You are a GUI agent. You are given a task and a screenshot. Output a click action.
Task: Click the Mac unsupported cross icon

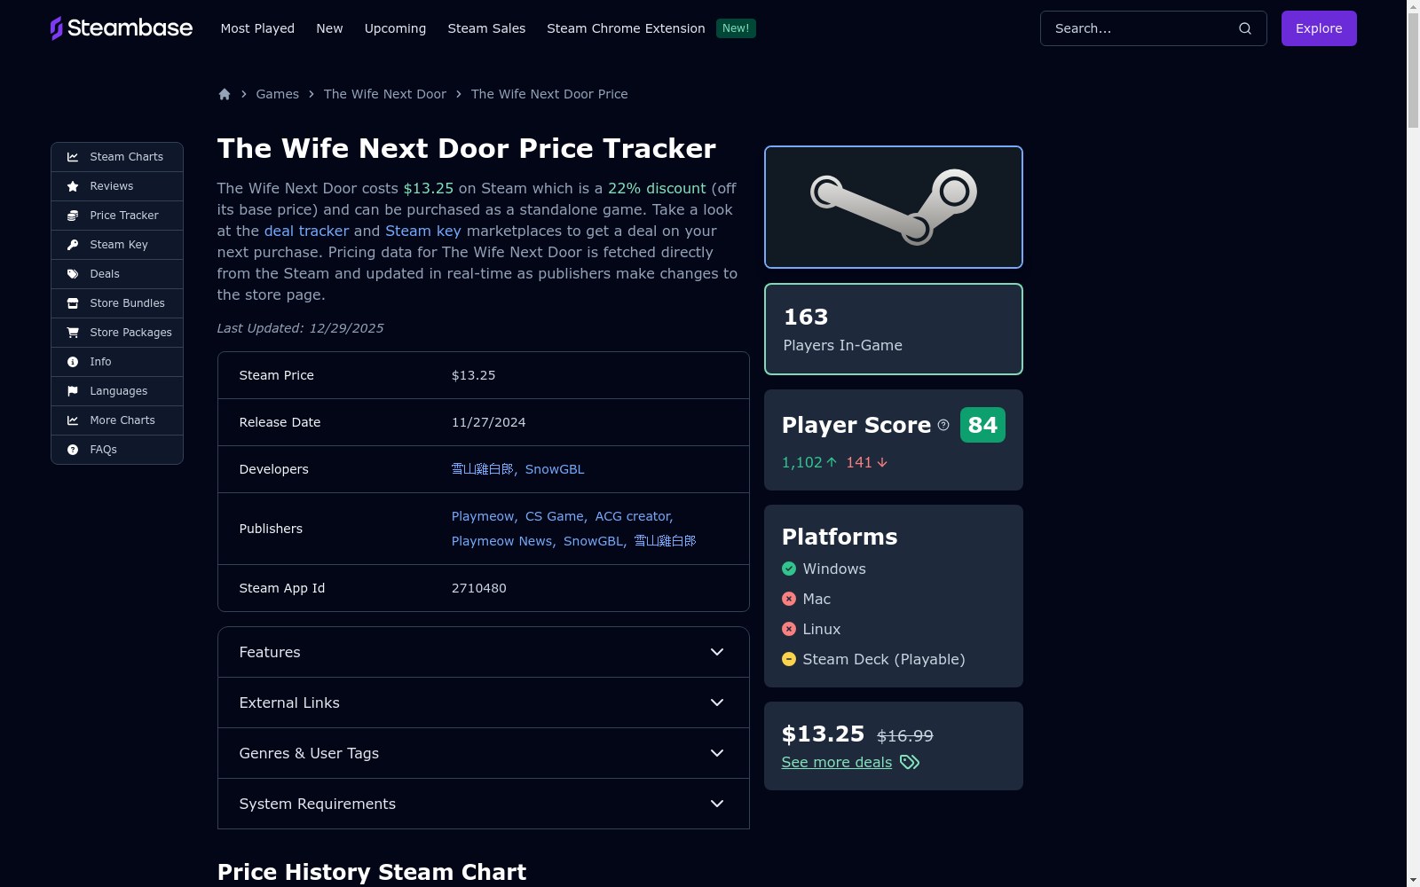(789, 599)
